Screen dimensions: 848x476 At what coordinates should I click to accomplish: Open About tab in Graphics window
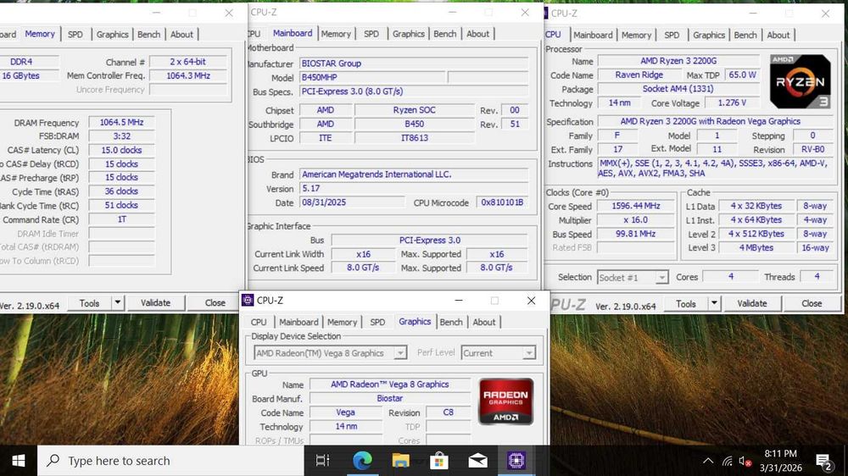484,322
